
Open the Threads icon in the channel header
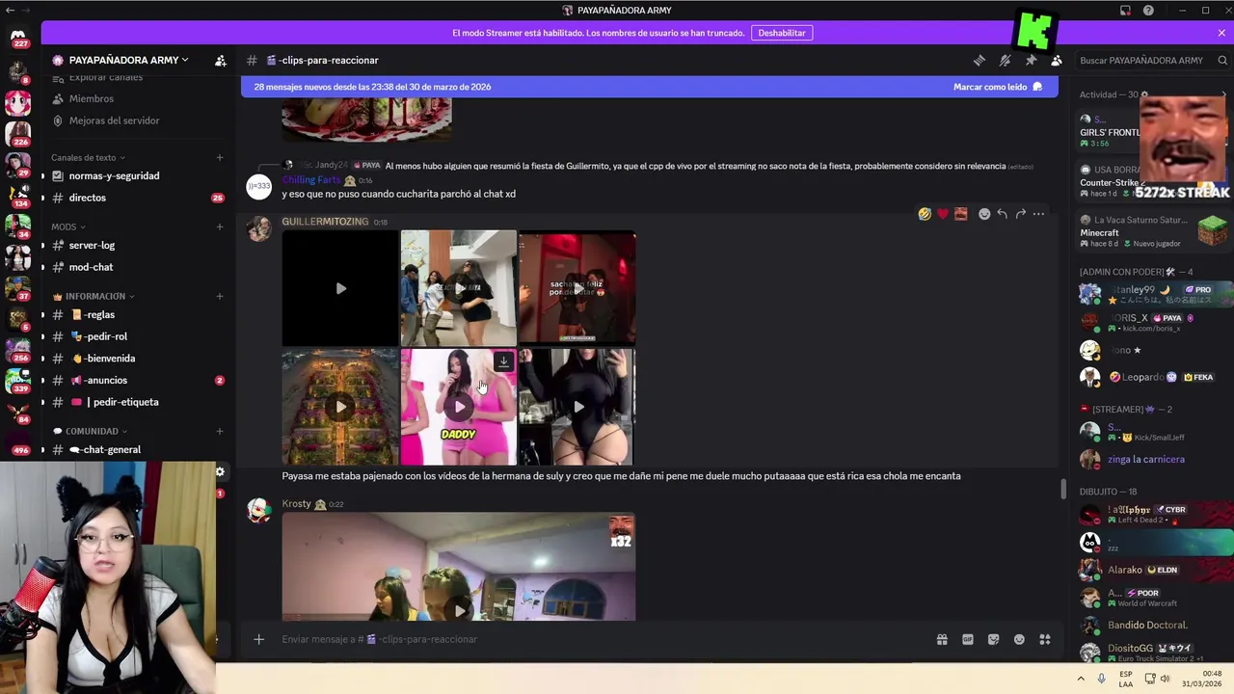(979, 60)
